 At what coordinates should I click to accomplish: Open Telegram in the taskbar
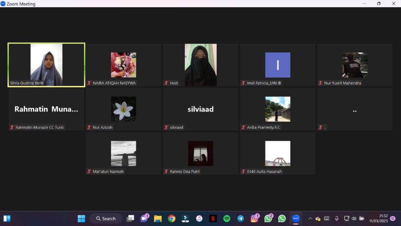(x=241, y=218)
